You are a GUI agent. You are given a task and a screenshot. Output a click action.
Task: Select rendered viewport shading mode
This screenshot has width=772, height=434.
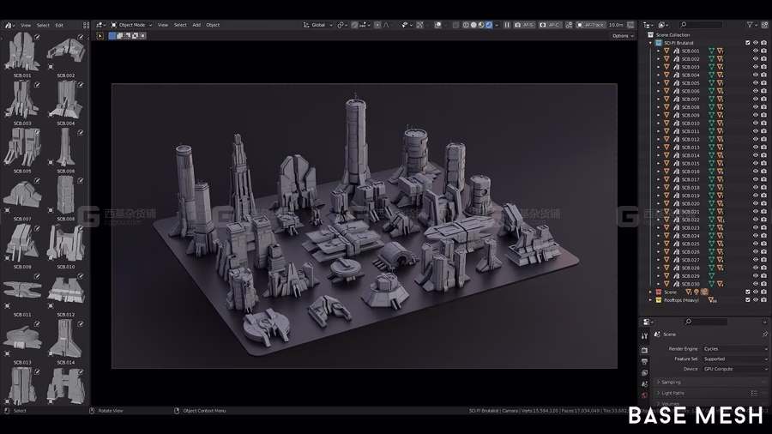(489, 25)
